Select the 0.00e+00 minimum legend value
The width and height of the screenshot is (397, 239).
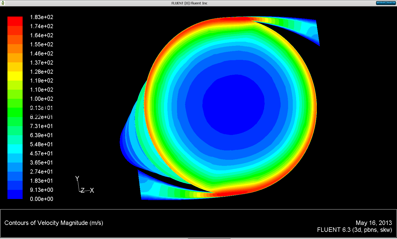coord(42,199)
